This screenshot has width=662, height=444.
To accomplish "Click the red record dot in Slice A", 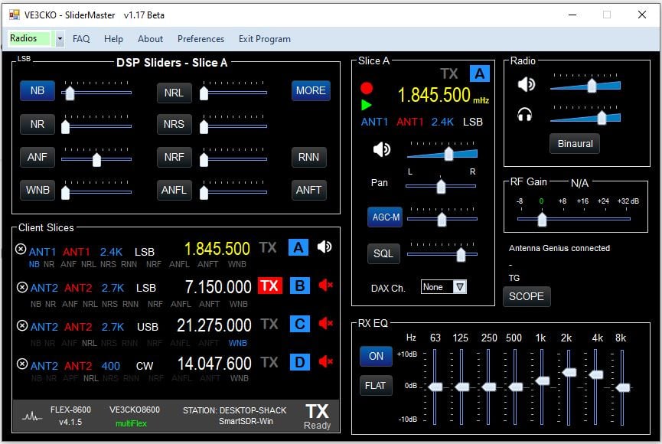I will [367, 88].
